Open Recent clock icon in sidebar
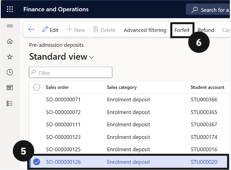This screenshot has height=170, width=231. pyautogui.click(x=10, y=72)
